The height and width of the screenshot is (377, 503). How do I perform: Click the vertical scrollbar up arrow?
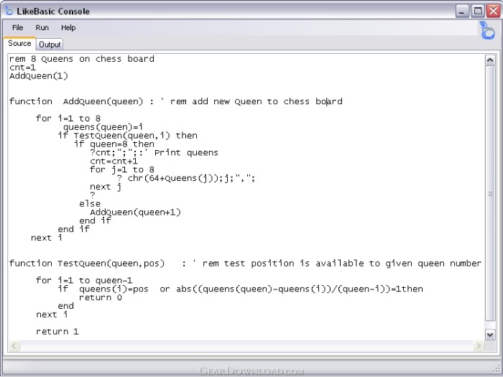(490, 60)
